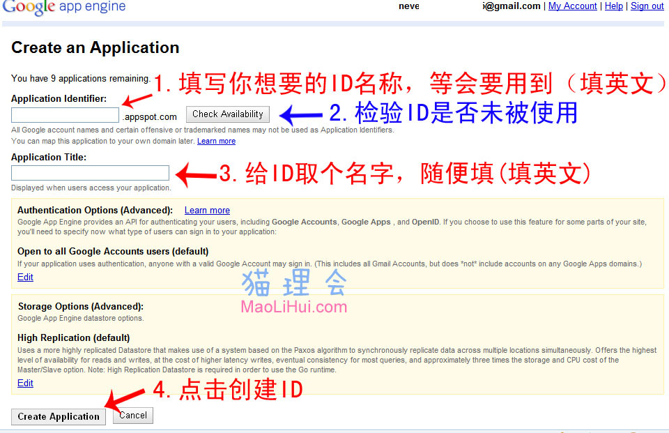Screen dimensions: 669x433
Task: Focus the Application Title input field
Action: (90, 173)
